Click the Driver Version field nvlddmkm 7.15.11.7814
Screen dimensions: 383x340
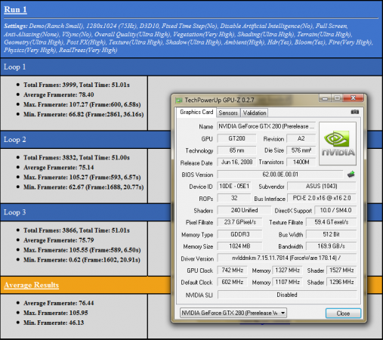[x=287, y=258]
